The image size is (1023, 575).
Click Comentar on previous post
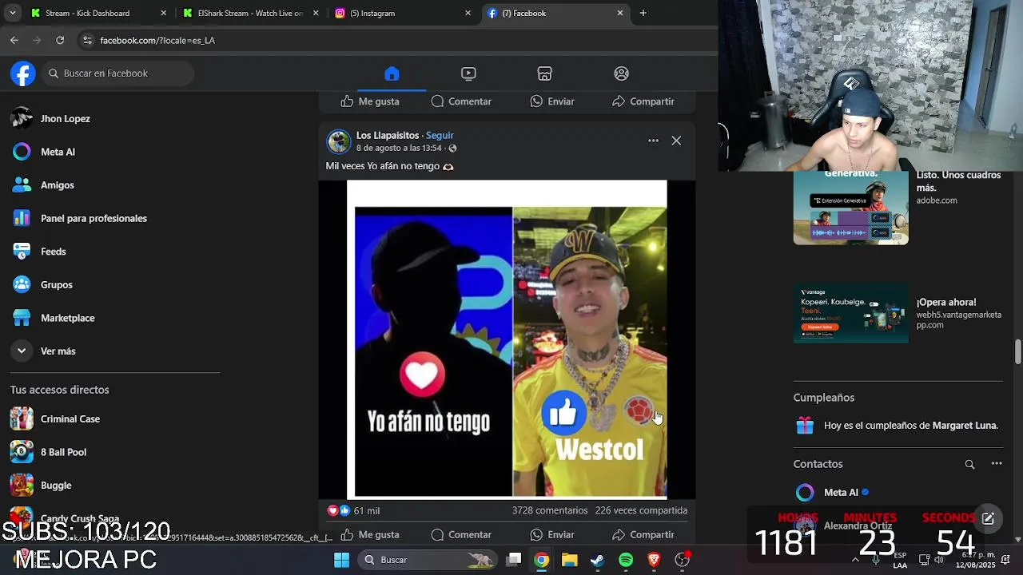click(x=461, y=101)
